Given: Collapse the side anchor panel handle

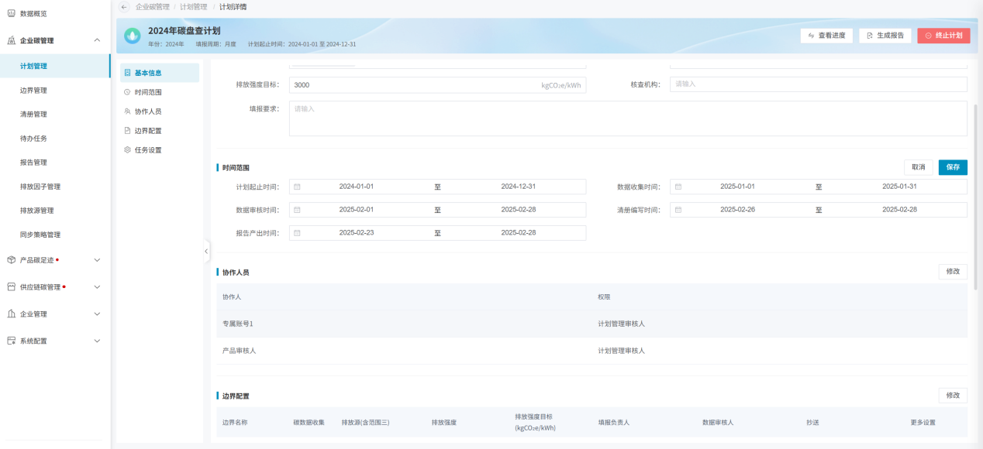Looking at the screenshot, I should coord(206,251).
